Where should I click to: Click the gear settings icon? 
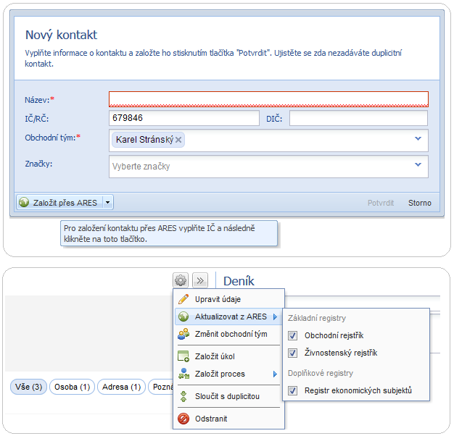181,280
